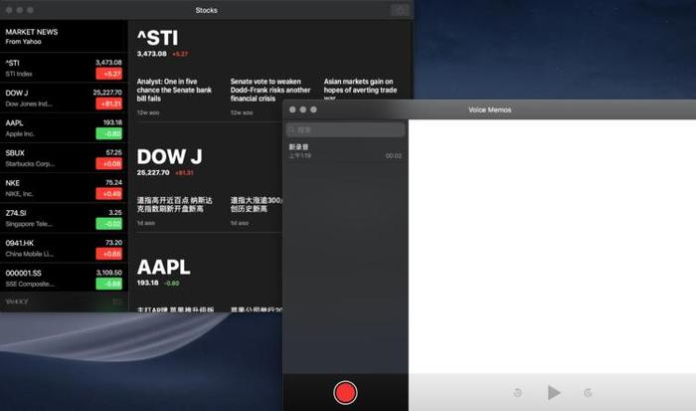Image resolution: width=696 pixels, height=411 pixels.
Task: Maximize the Voice Memos window
Action: point(314,109)
